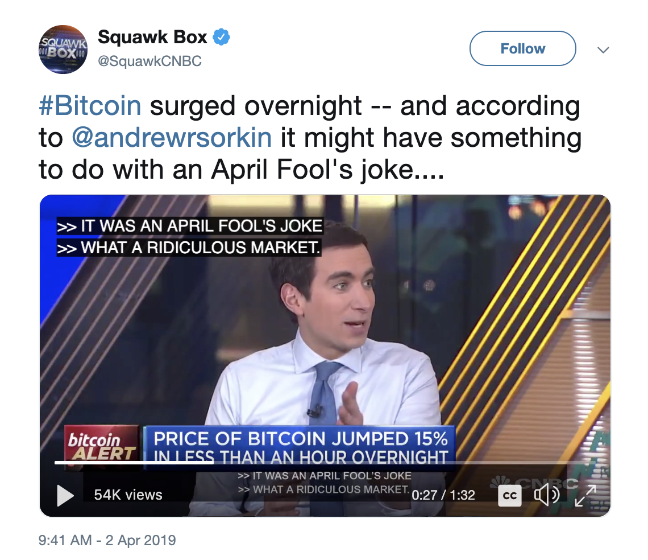Image resolution: width=648 pixels, height=560 pixels.
Task: Open the tweet options chevron menu
Action: point(603,50)
